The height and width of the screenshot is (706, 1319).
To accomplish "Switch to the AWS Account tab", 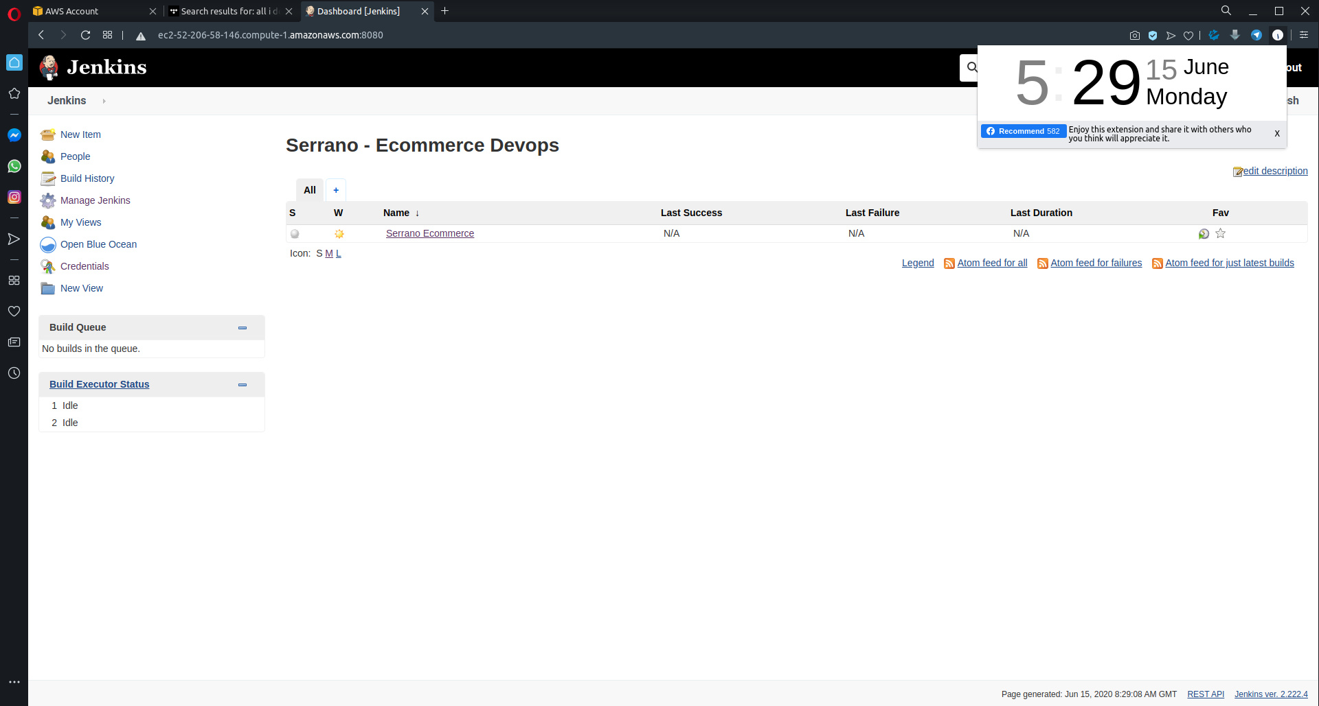I will [x=94, y=11].
